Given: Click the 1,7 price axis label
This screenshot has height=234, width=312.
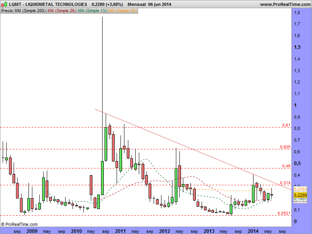Looking at the screenshot, I should 297,24.
